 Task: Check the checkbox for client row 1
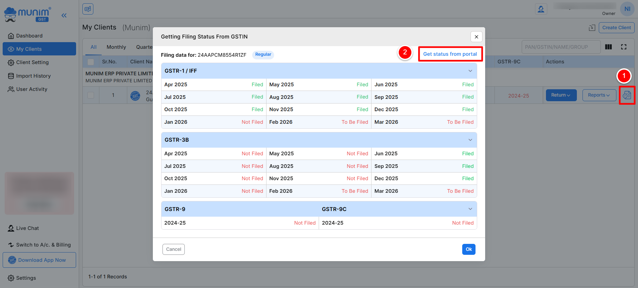coord(91,95)
